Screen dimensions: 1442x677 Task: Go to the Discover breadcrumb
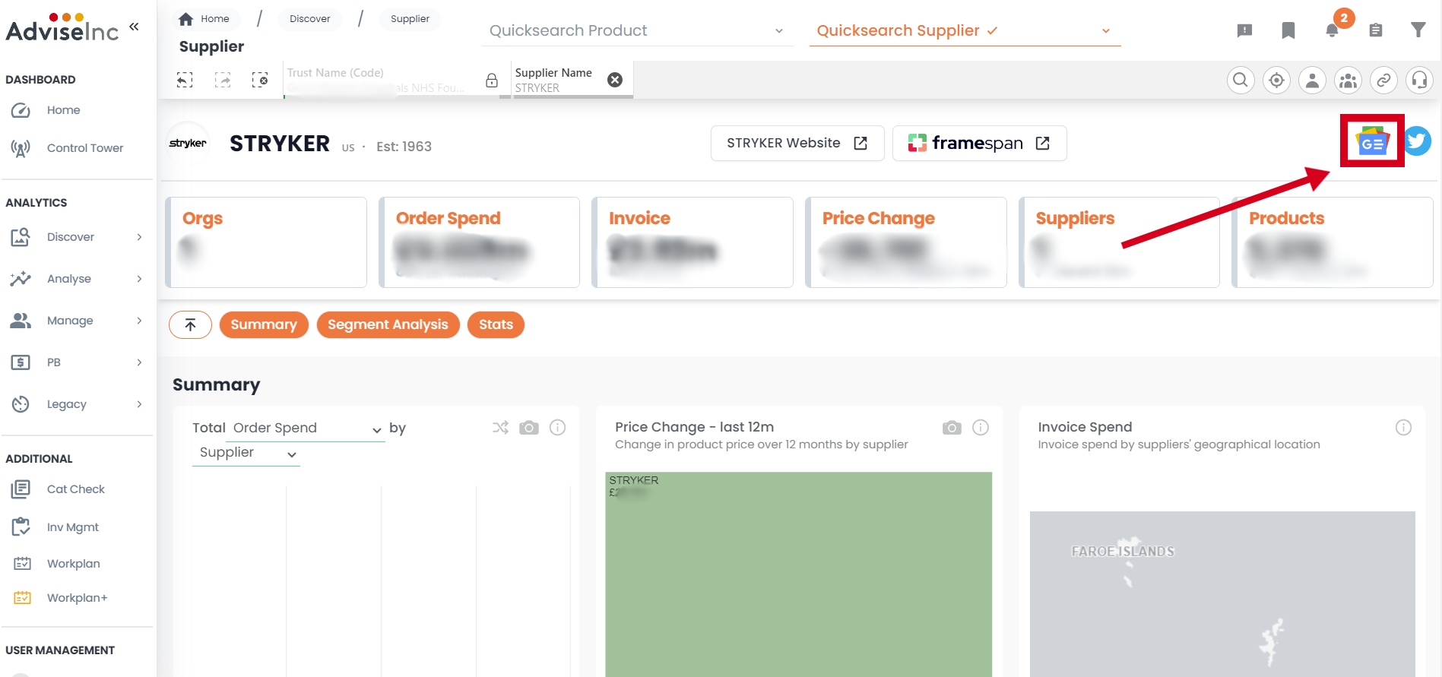309,19
